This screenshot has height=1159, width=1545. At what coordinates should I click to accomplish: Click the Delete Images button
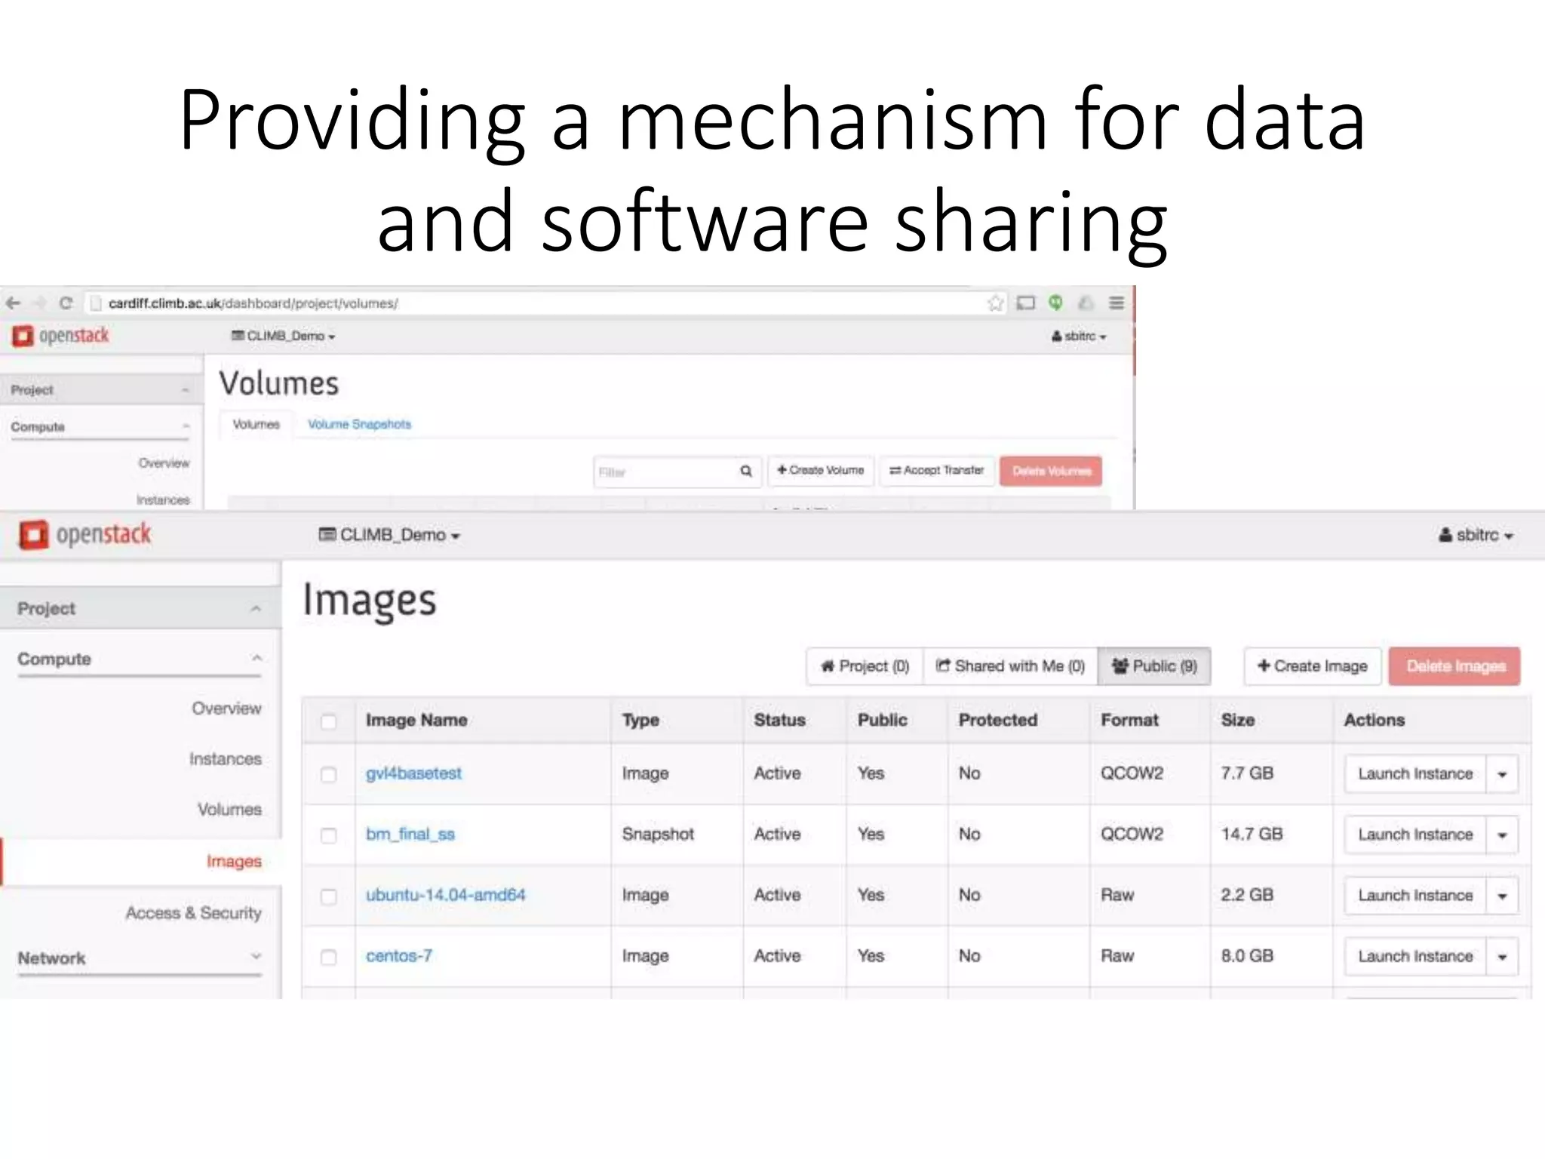click(x=1454, y=666)
